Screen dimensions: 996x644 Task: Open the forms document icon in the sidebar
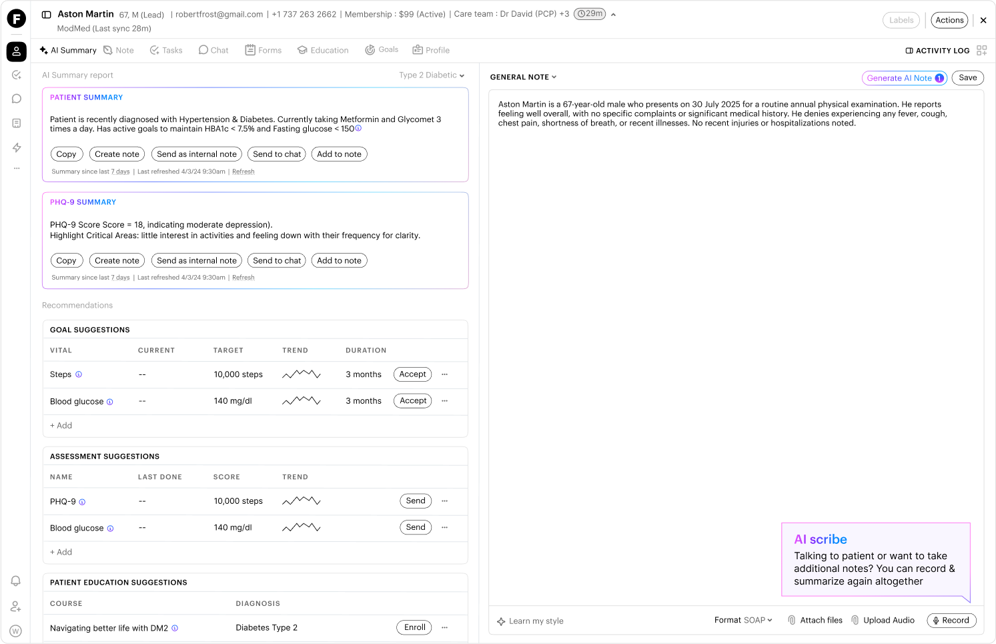[17, 123]
